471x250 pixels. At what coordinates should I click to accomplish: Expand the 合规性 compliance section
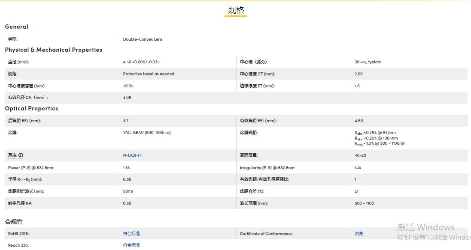15,222
